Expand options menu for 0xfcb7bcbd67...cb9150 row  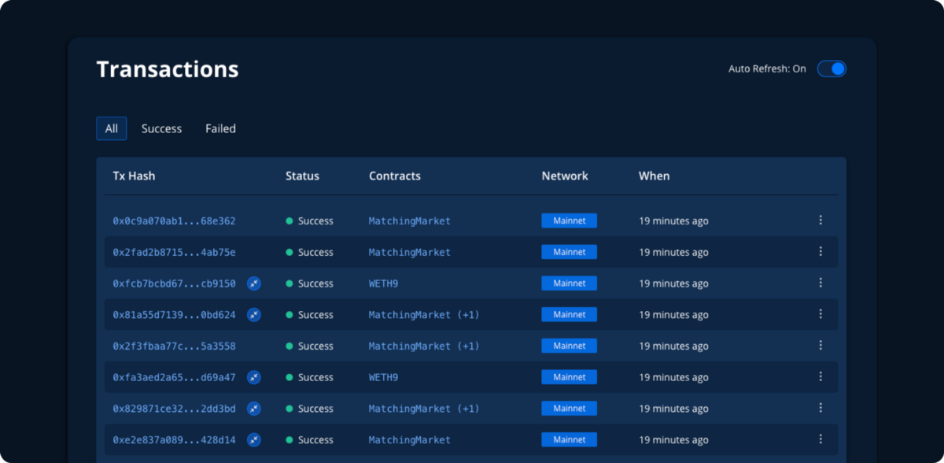[820, 283]
